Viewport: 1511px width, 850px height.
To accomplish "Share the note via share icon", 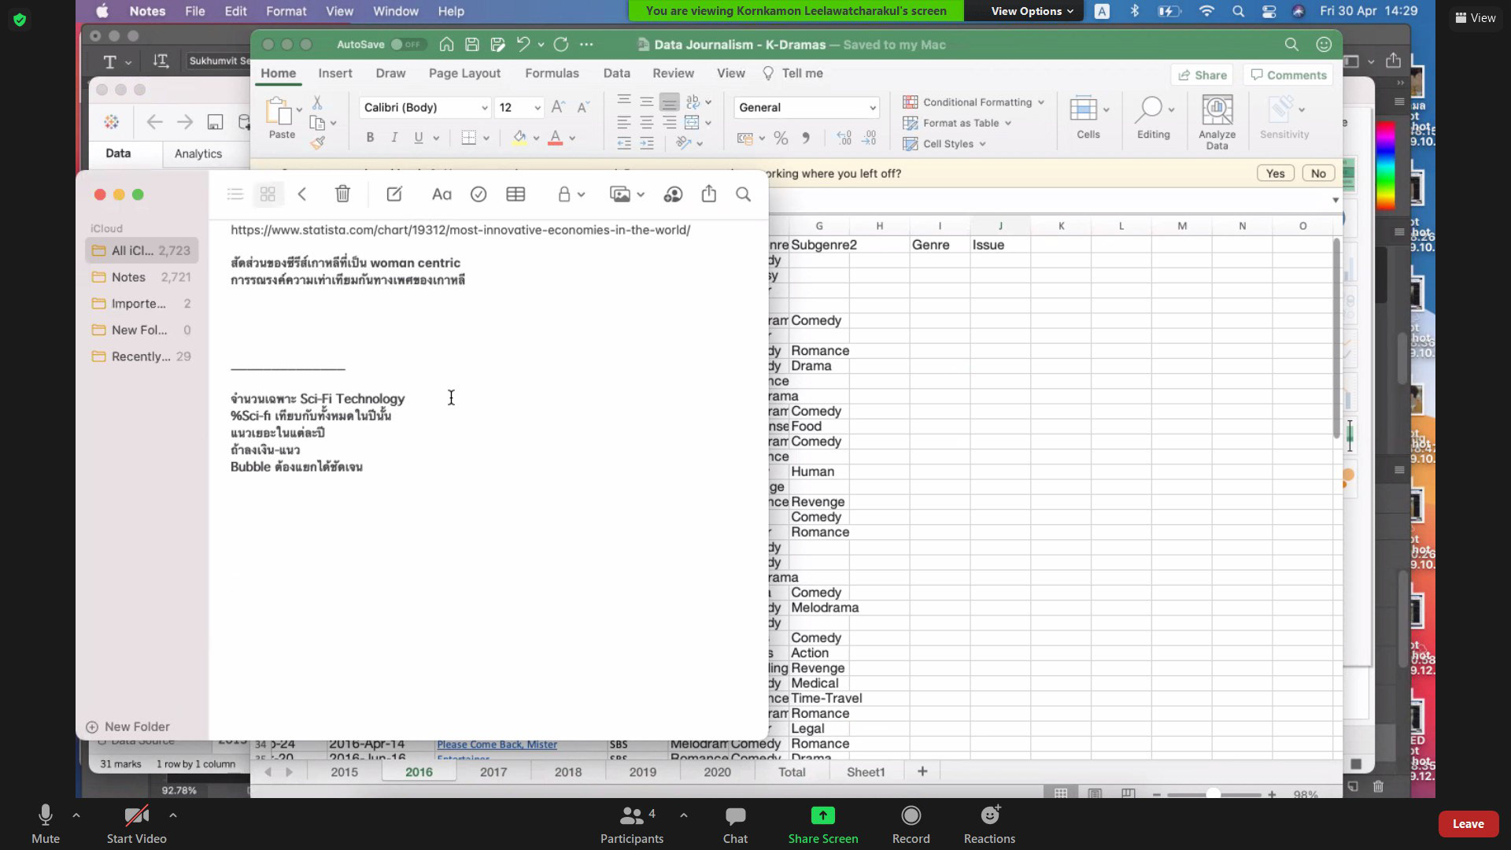I will [x=709, y=194].
